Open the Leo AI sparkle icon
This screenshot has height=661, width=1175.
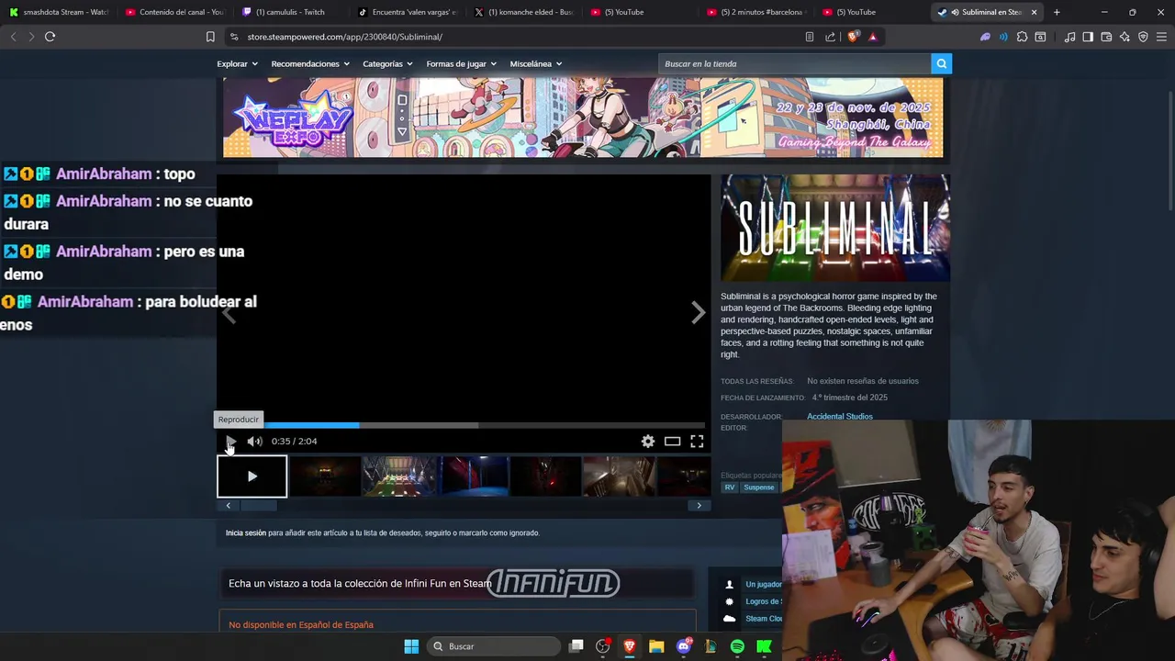1125,37
